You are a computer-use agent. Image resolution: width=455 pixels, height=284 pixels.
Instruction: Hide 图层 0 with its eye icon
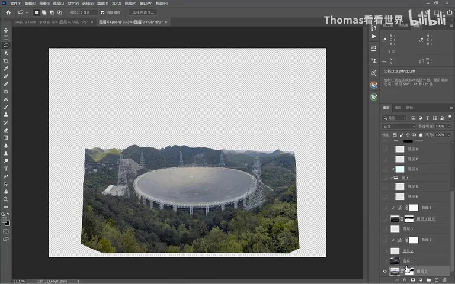click(384, 271)
